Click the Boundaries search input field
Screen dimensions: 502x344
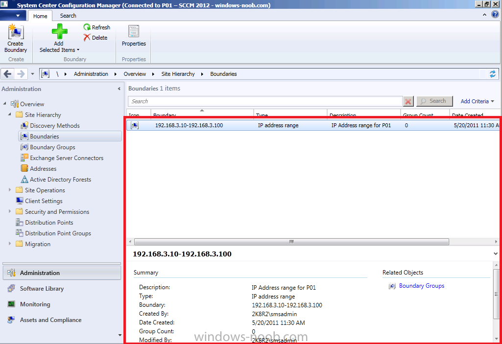[265, 101]
